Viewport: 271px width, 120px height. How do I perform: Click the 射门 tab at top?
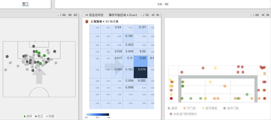click(25, 4)
